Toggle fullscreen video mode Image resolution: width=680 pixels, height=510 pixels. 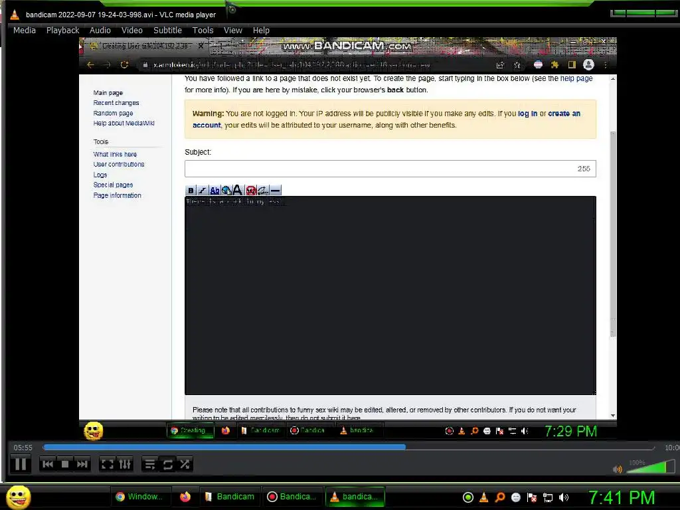(x=107, y=464)
